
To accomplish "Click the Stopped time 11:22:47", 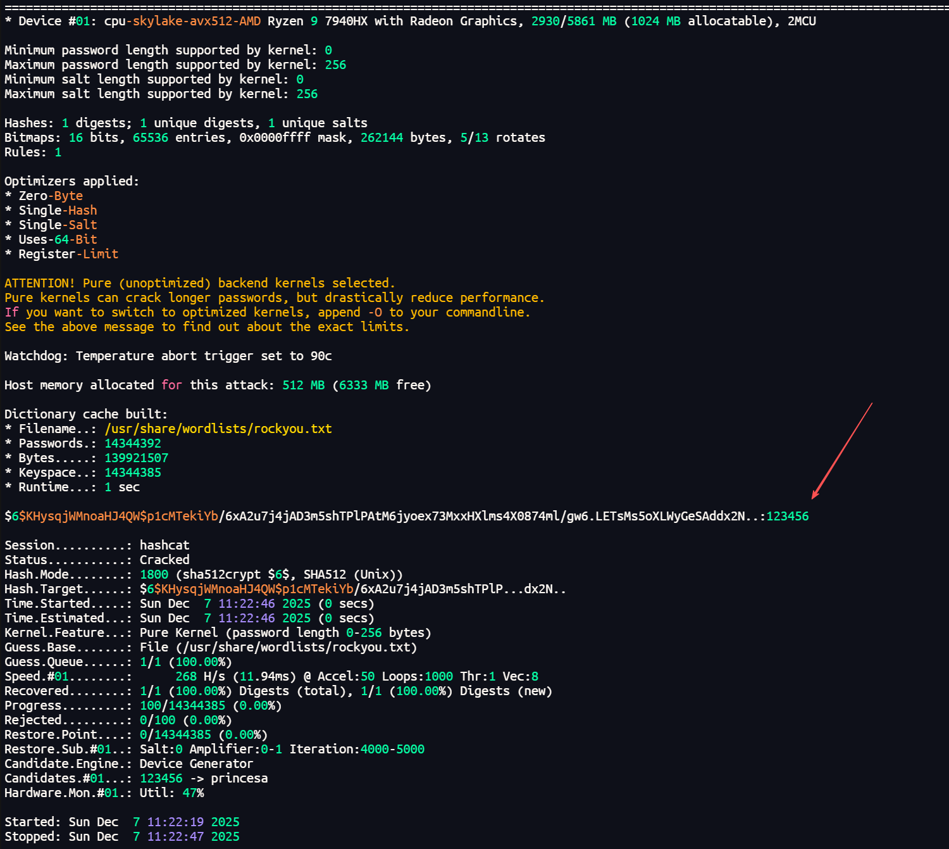I will coord(175,836).
